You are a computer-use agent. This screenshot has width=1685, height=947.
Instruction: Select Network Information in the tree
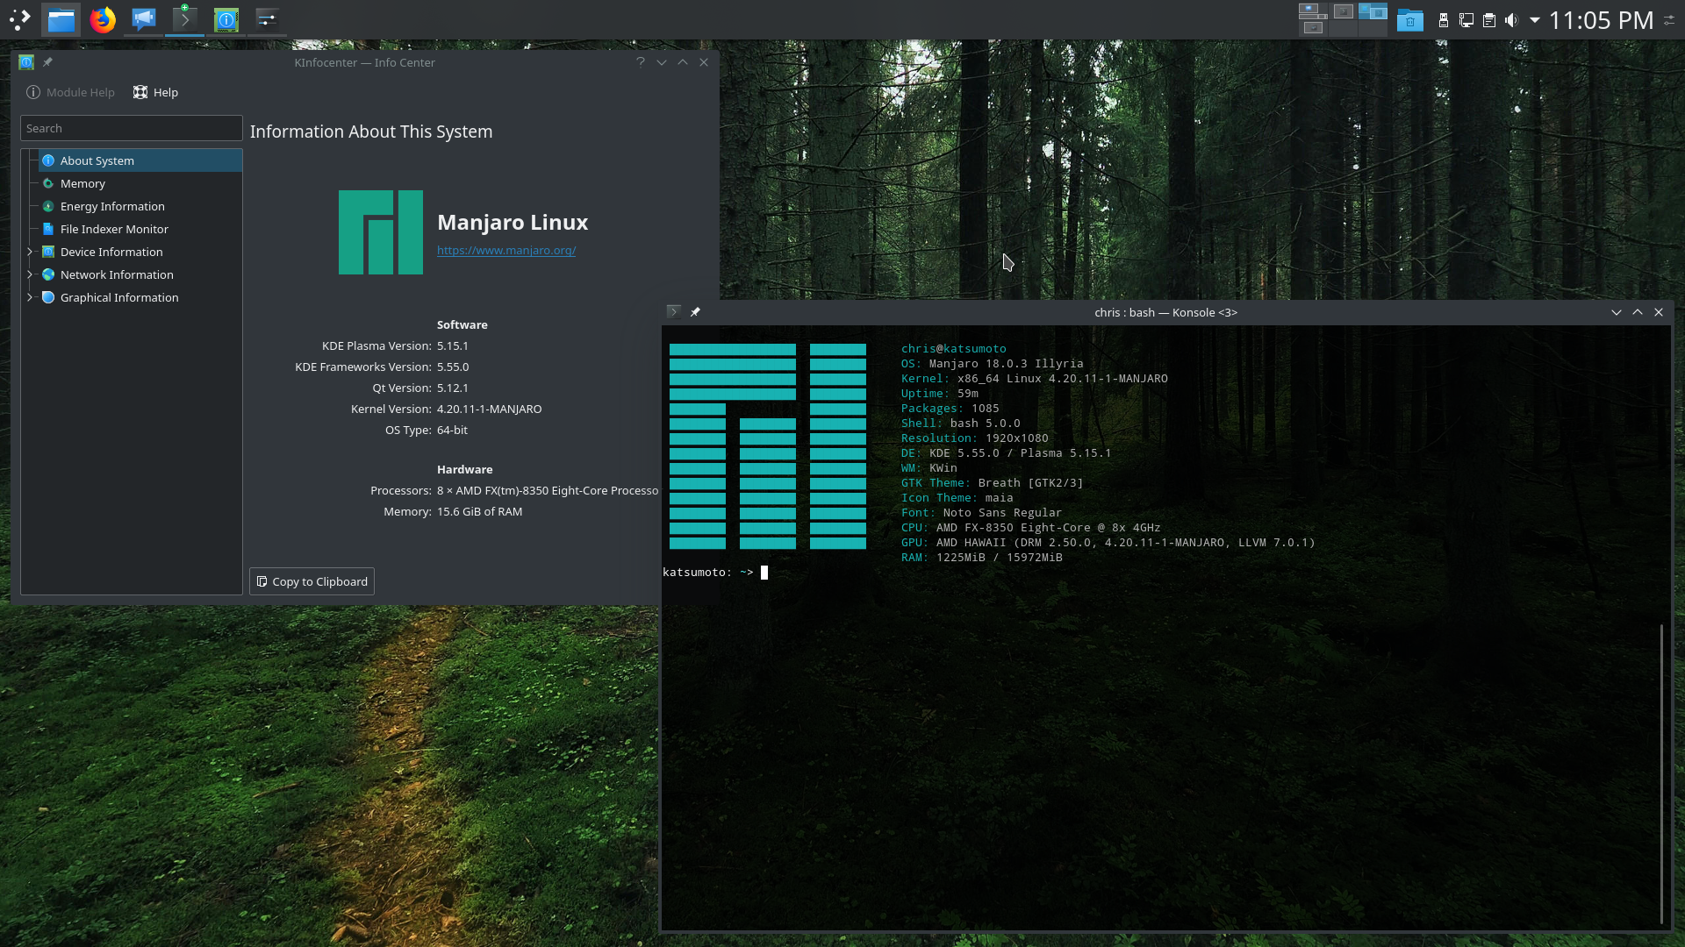tap(140, 274)
